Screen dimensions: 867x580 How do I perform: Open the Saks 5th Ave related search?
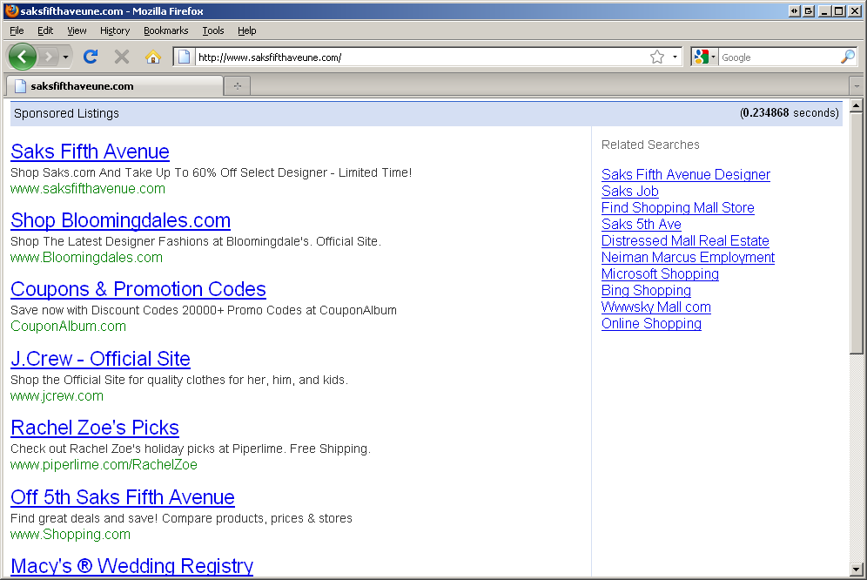click(x=642, y=224)
